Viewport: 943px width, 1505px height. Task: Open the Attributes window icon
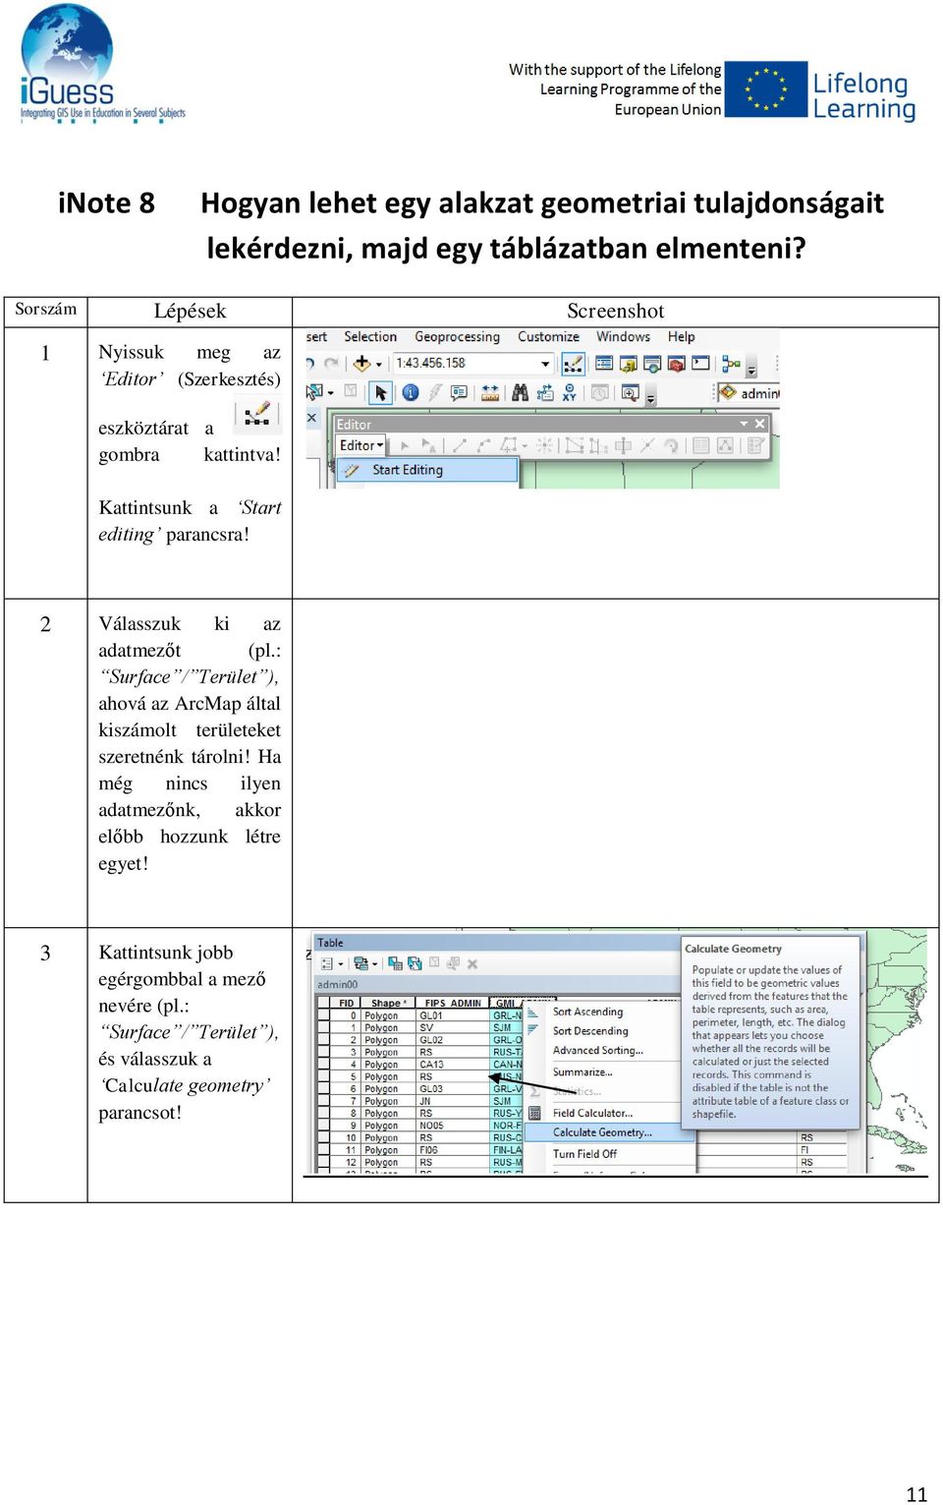[700, 445]
